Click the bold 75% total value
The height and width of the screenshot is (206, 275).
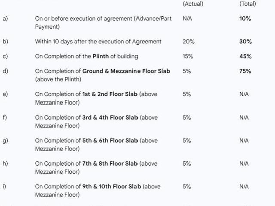click(x=245, y=71)
